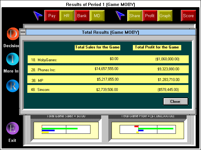Screen dimensions: 201x150
Task: Click the MobyGames loss value ($1,060,000.00)
Action: [x=167, y=59]
